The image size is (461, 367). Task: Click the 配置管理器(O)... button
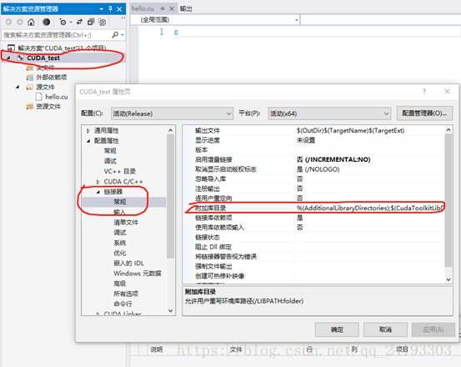[x=424, y=113]
